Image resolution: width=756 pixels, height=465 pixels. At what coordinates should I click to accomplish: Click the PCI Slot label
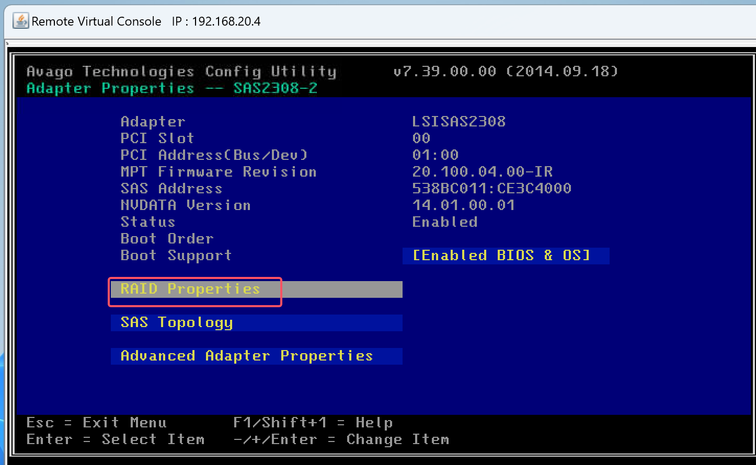(x=157, y=138)
